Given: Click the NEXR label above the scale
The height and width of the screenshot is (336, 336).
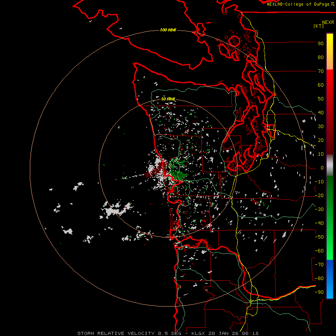Looking at the screenshot, I should point(328,22).
